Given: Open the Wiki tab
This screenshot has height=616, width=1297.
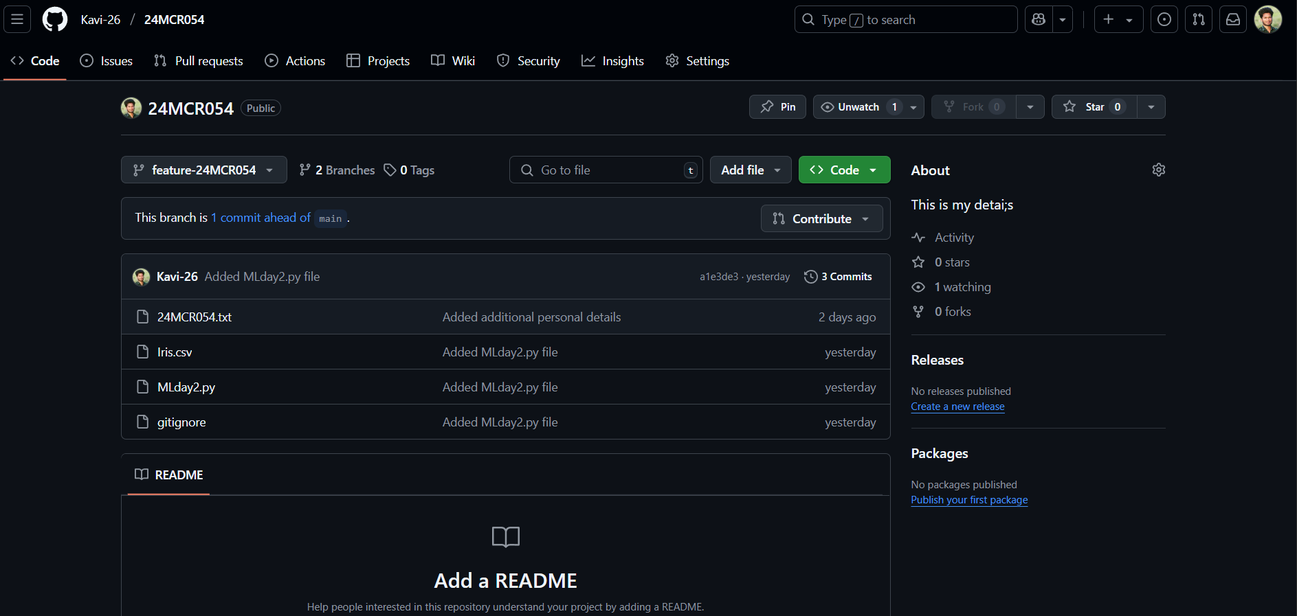Looking at the screenshot, I should pyautogui.click(x=453, y=61).
